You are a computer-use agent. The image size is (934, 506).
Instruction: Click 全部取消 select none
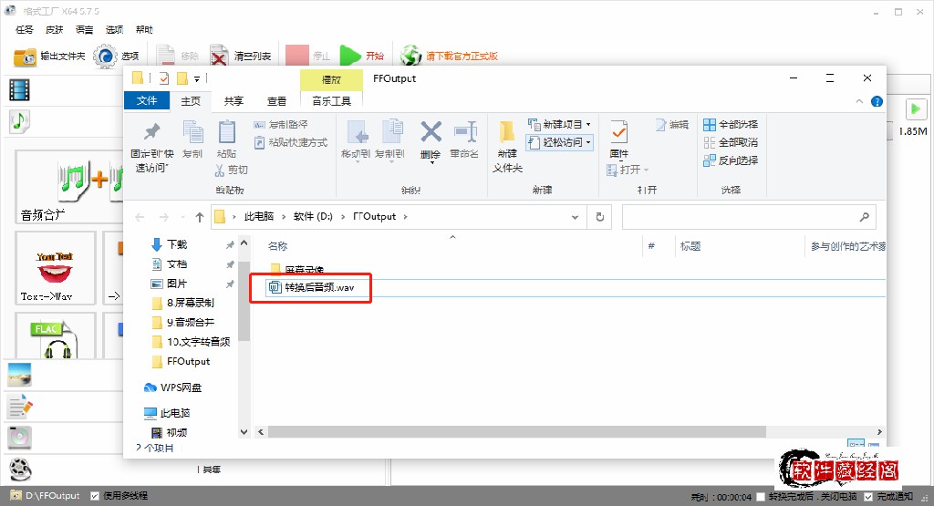[731, 143]
